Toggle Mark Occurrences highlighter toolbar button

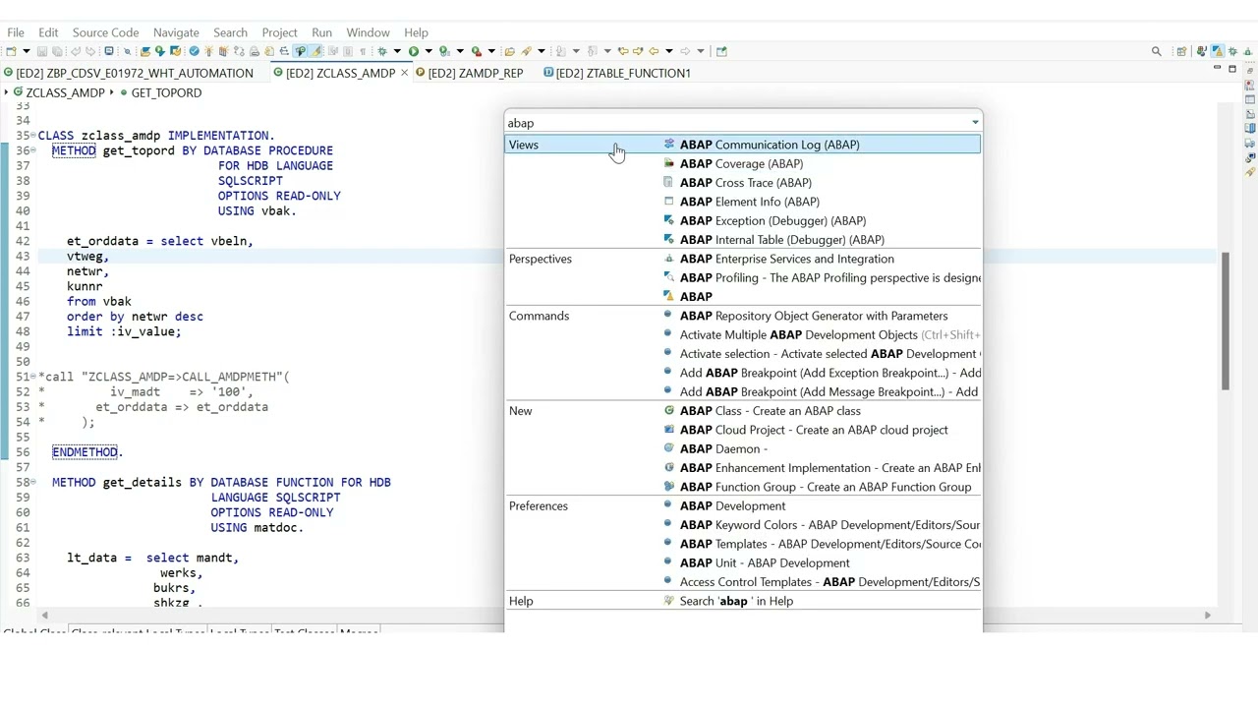[x=315, y=51]
